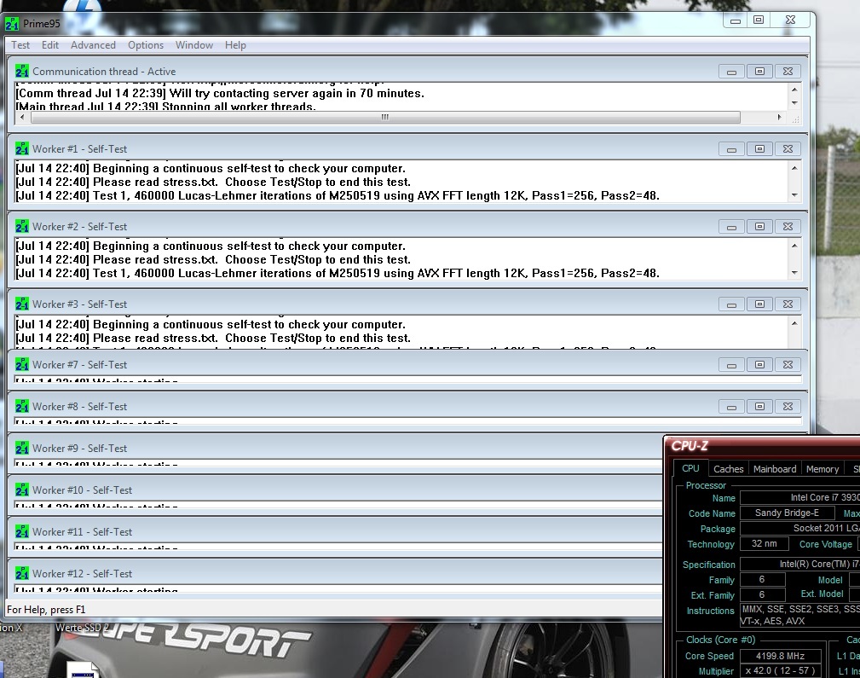
Task: Click the Prime95 title bar icon
Action: pos(12,24)
